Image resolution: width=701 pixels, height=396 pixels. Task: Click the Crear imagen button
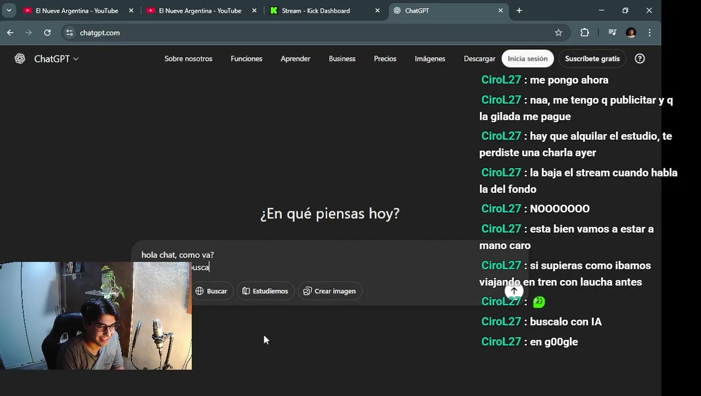coord(330,291)
